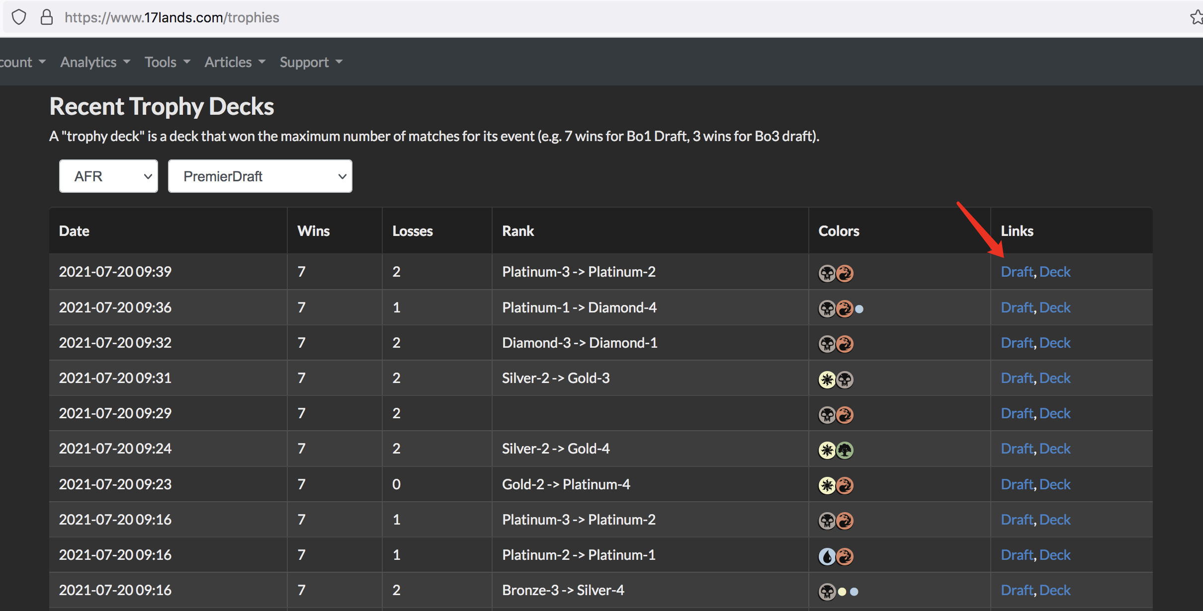The image size is (1203, 611).
Task: Open the PremierDraft format dropdown
Action: (260, 176)
